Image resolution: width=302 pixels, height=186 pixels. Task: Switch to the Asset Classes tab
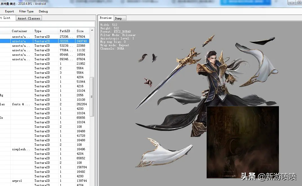click(29, 19)
